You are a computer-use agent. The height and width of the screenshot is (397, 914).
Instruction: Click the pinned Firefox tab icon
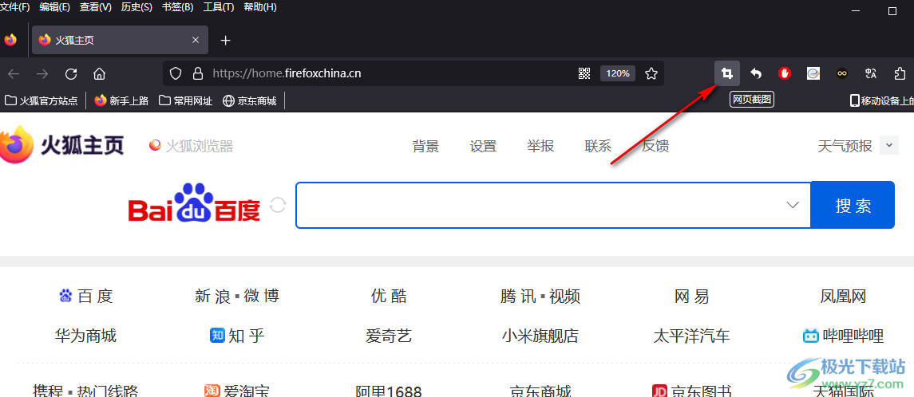[x=10, y=40]
